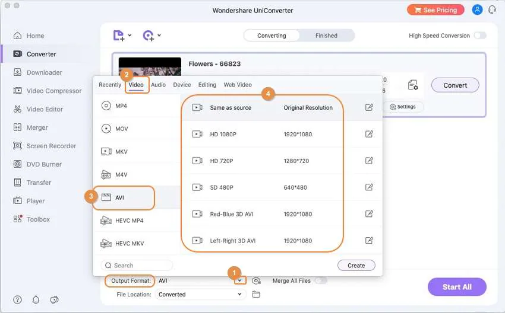The height and width of the screenshot is (313, 505).
Task: Select the MP4 format
Action: point(137,106)
